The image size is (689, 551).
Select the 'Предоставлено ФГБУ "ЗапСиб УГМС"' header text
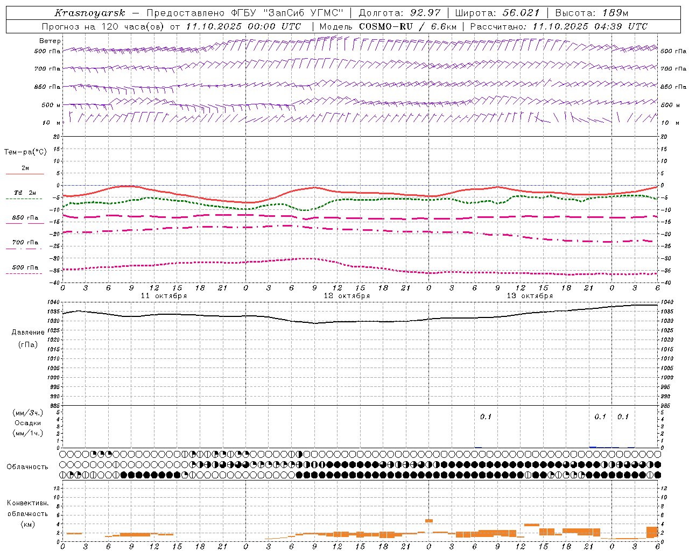245,13
